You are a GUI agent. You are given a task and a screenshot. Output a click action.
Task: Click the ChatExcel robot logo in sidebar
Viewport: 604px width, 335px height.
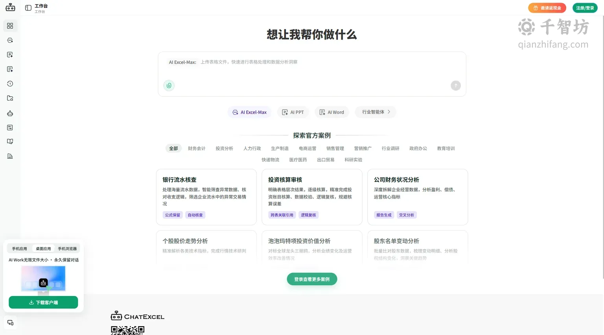pyautogui.click(x=10, y=7)
